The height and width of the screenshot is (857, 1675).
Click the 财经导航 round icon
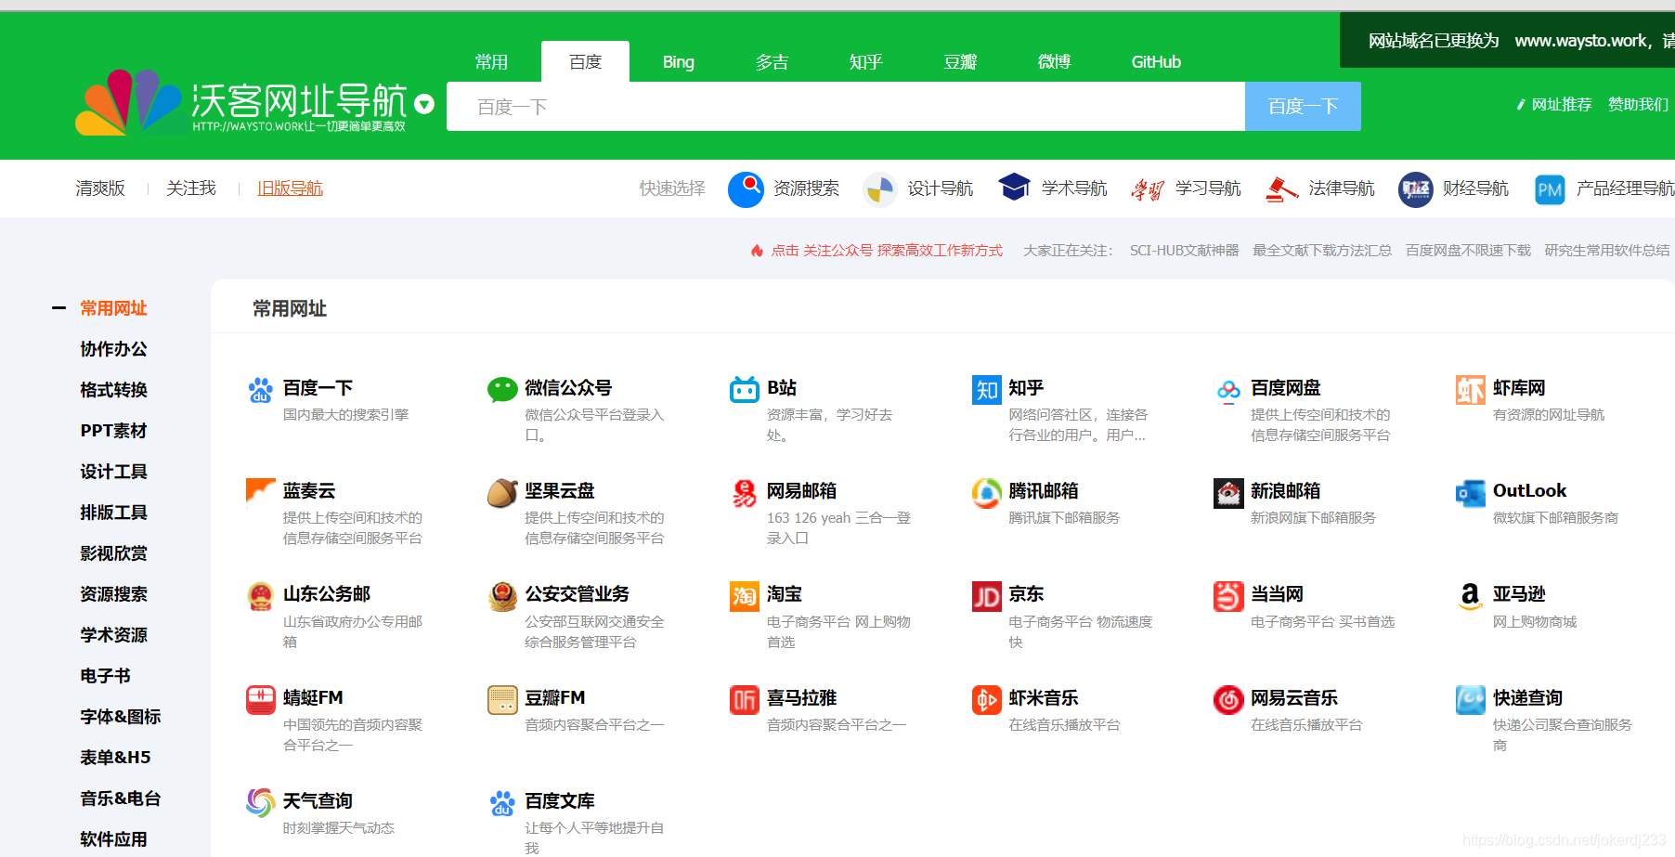[x=1416, y=189]
